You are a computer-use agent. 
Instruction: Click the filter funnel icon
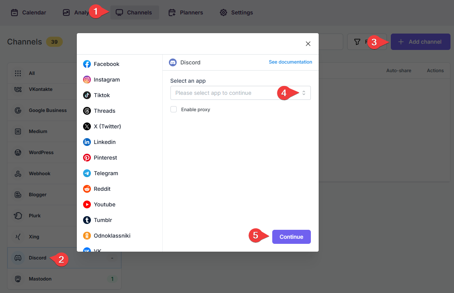click(357, 42)
